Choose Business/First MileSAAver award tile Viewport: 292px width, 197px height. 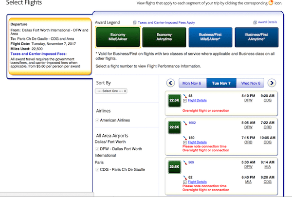(x=210, y=37)
